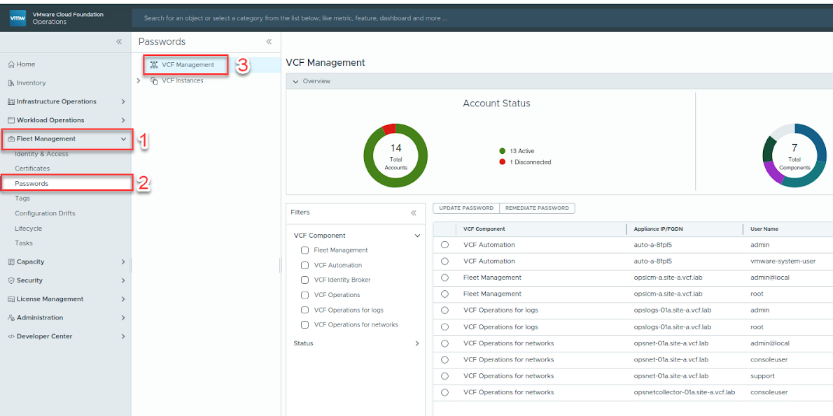Open Inventory from the sidebar icon

(10, 83)
